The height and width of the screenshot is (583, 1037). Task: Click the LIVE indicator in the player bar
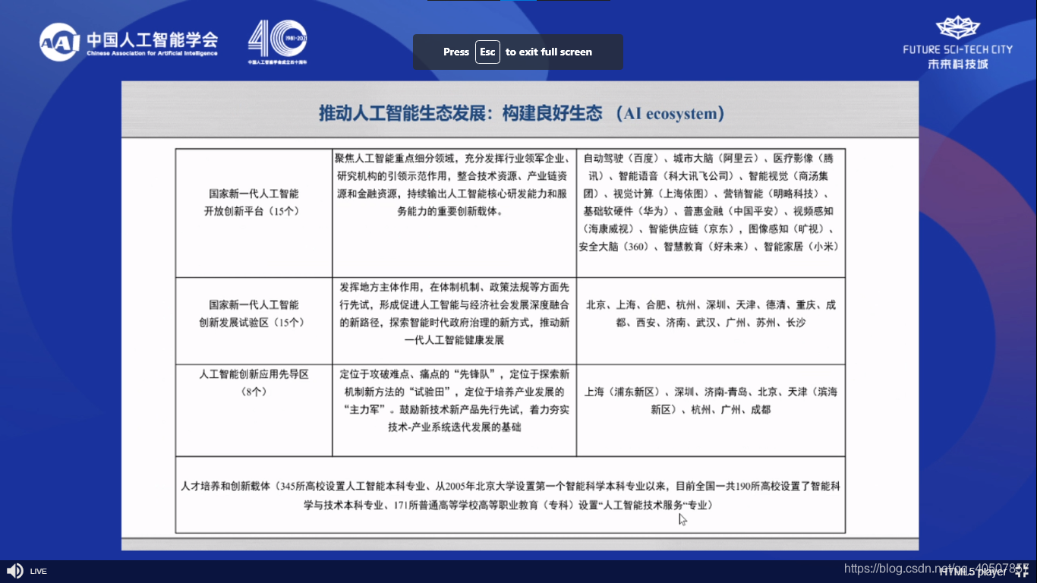tap(39, 572)
